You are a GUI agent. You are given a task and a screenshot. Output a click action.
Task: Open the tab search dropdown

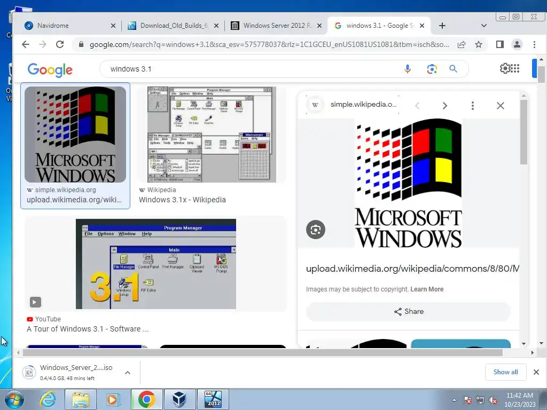483,26
